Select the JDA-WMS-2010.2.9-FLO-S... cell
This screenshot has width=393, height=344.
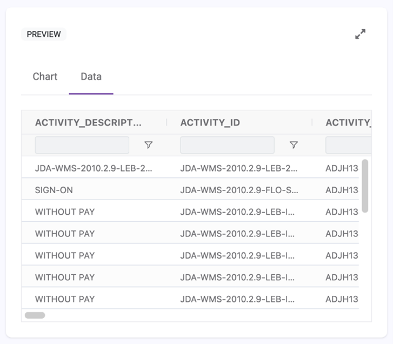(x=239, y=190)
